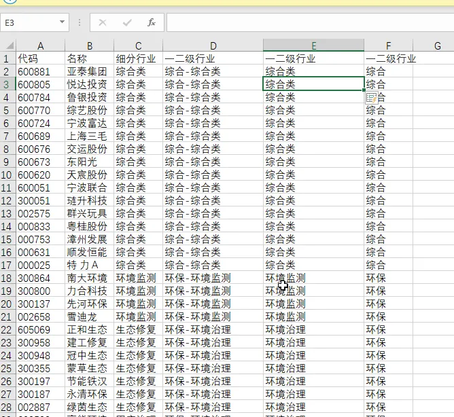Click the cell 综艺股份
Viewport: 454px width, 417px height.
90,110
